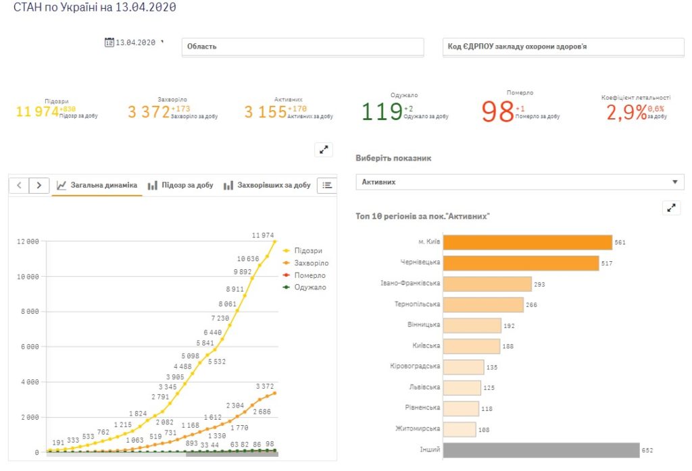Expand the Top 10 regions chart fullscreen
The width and height of the screenshot is (692, 471).
click(671, 208)
